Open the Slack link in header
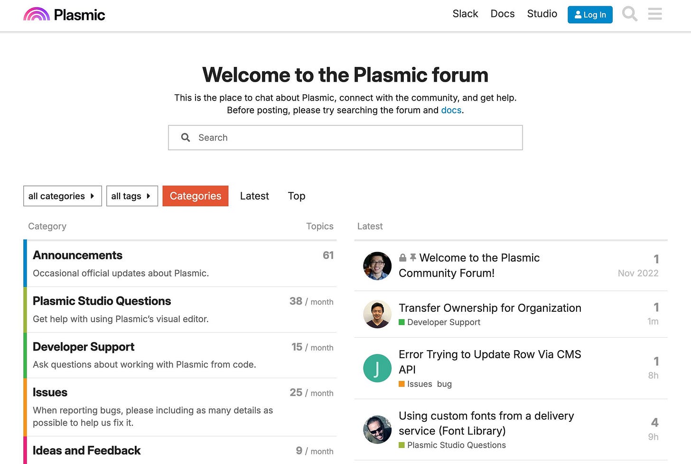Viewport: 691px width, 464px height. pos(465,14)
